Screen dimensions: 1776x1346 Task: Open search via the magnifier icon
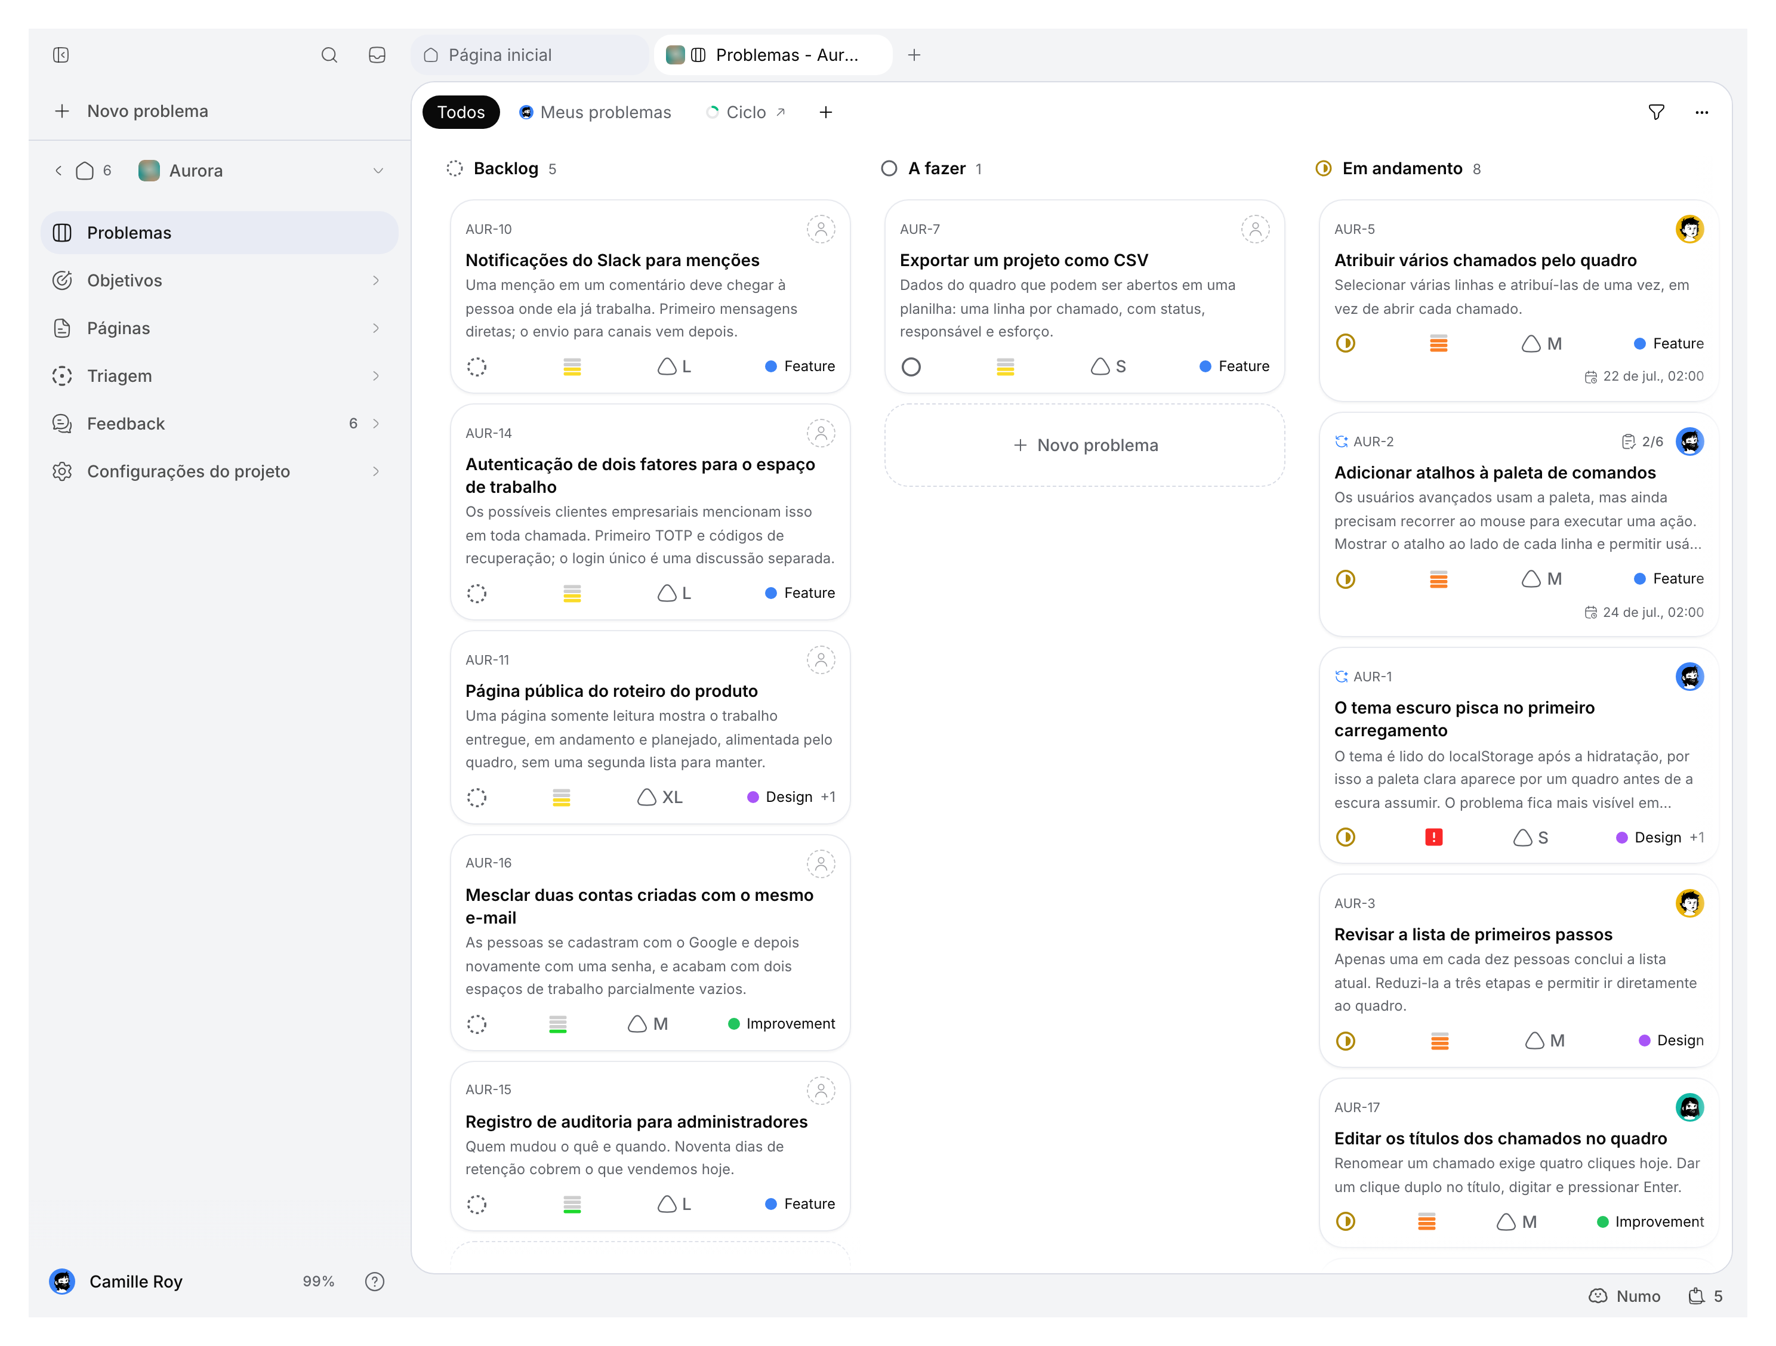(x=329, y=54)
